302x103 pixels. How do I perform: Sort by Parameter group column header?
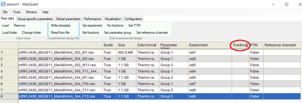point(173,45)
